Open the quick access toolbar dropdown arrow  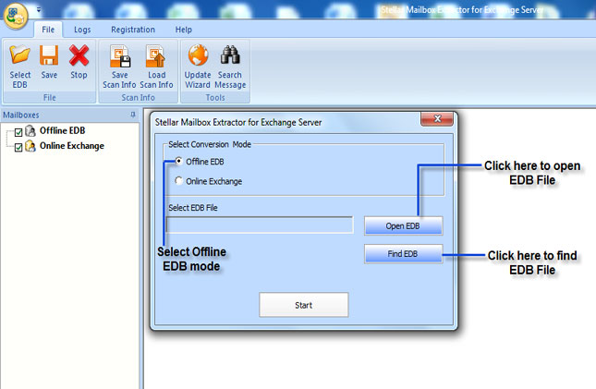click(39, 10)
